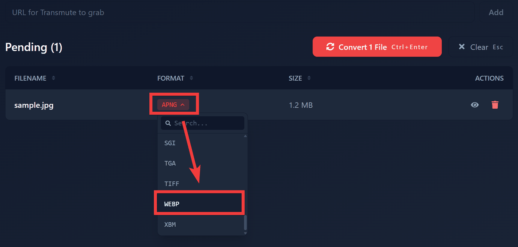This screenshot has height=247, width=518.
Task: Sort by the FORMAT column arrows
Action: (x=191, y=78)
